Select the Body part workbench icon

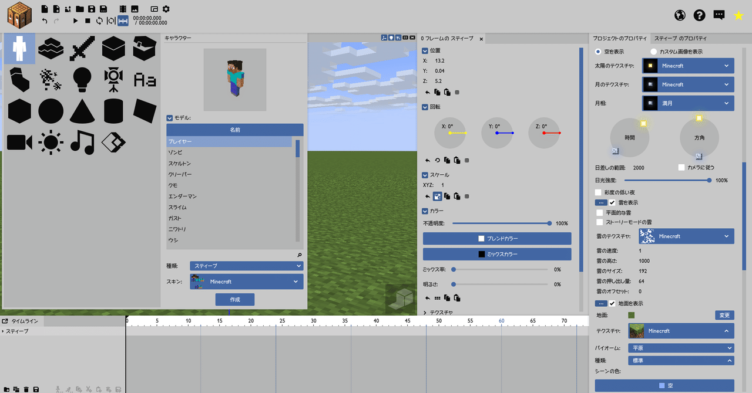pyautogui.click(x=19, y=79)
